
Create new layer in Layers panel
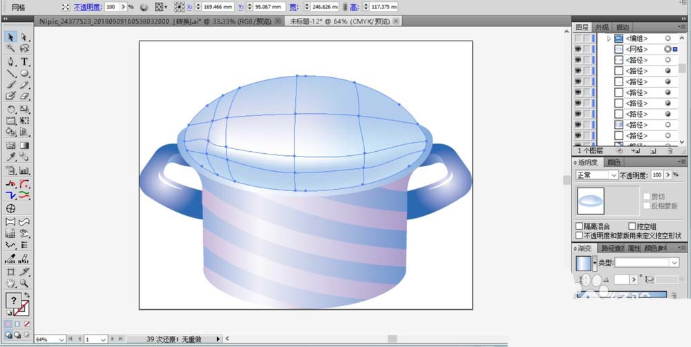(x=653, y=151)
